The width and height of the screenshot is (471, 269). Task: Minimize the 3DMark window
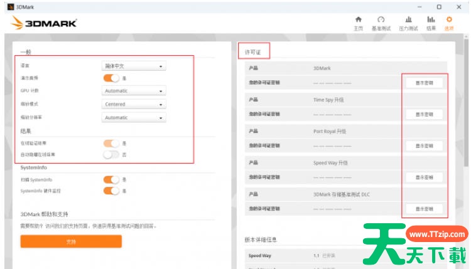point(420,7)
